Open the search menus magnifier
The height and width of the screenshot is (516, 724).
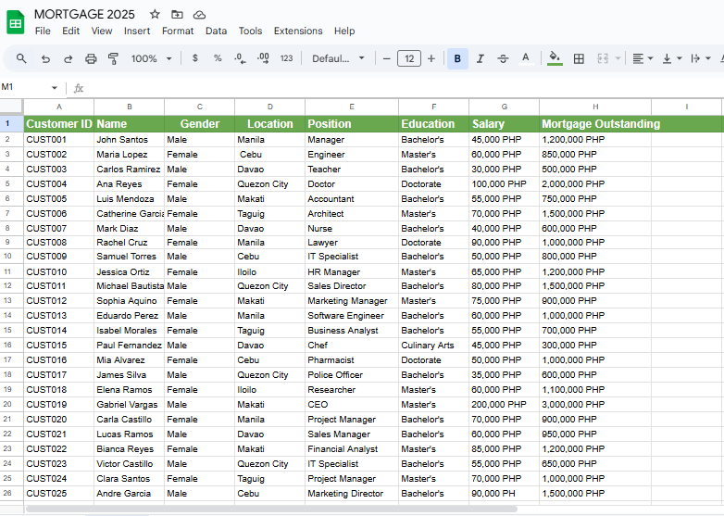pyautogui.click(x=21, y=58)
